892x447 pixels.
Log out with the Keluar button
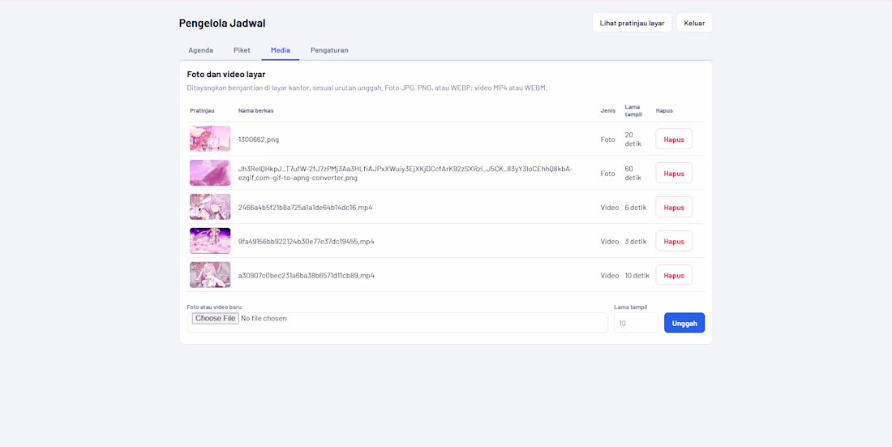[694, 24]
